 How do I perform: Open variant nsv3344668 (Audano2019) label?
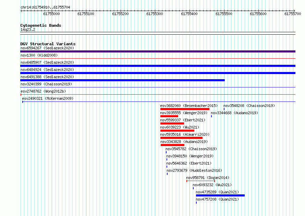[x=234, y=113]
